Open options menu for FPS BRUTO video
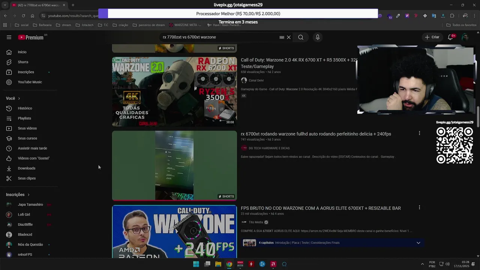The height and width of the screenshot is (270, 480). pos(419,207)
